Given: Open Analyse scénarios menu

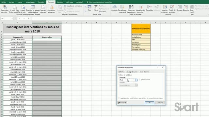Looking at the screenshot, I should point(165,9).
